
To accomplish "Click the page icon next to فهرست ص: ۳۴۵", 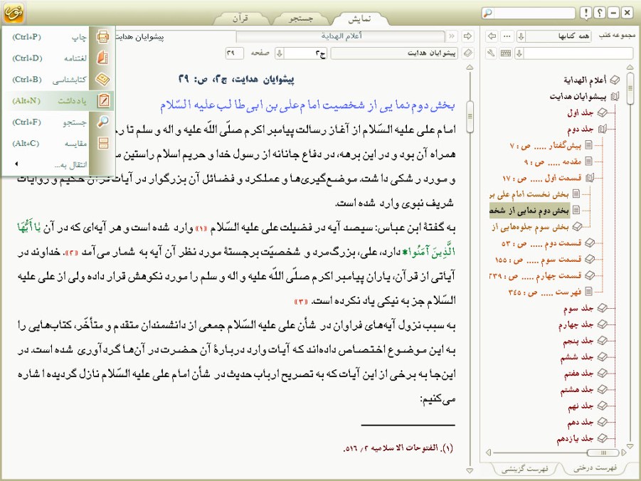I will coord(588,292).
